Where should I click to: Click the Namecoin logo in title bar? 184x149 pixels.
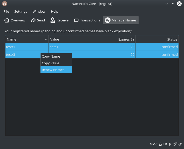5,4
